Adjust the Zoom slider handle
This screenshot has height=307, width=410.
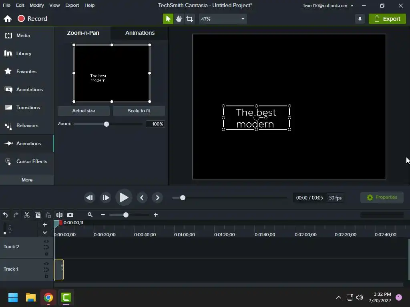coord(106,124)
